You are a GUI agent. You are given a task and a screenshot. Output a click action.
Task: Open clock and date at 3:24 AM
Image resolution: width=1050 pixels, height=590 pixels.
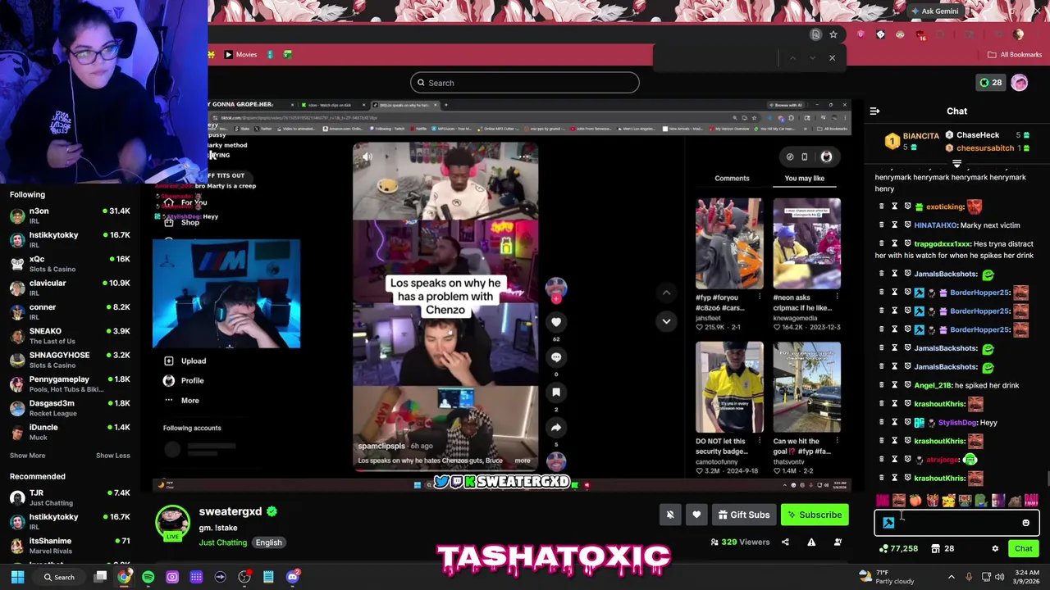click(1026, 577)
